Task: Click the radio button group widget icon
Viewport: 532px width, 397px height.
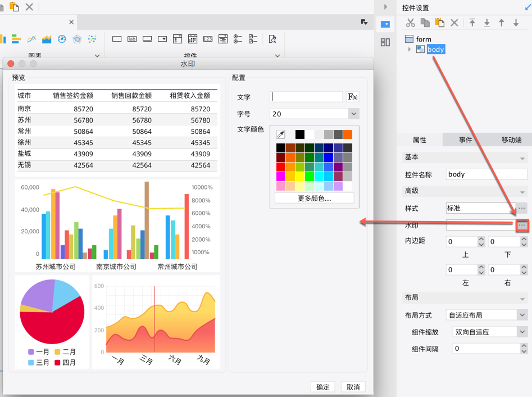Action: point(238,39)
